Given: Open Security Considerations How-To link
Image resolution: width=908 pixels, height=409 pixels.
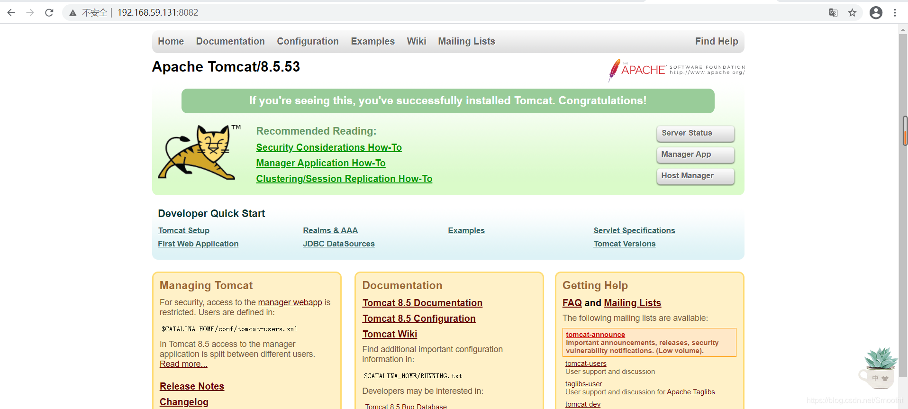Looking at the screenshot, I should tap(329, 147).
